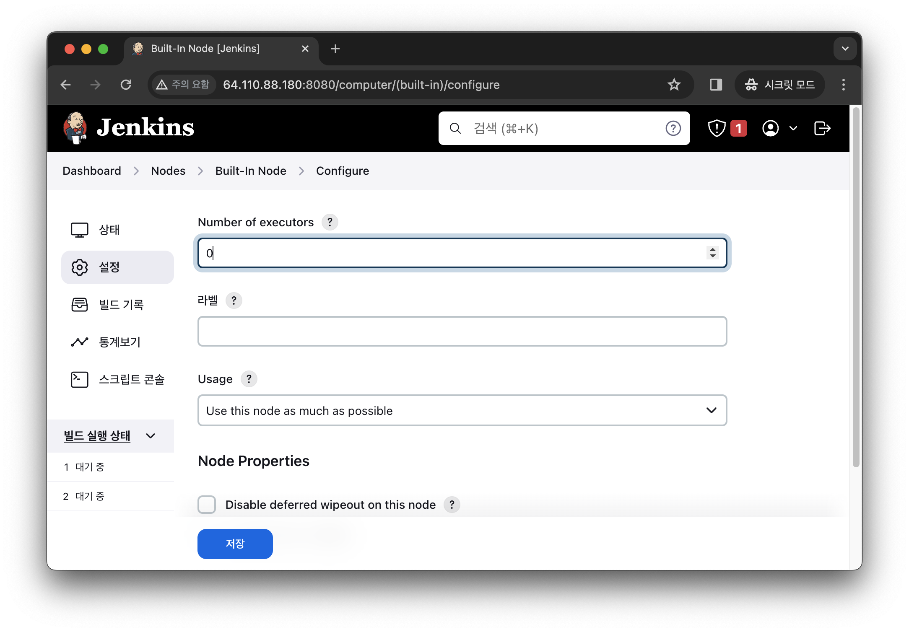The height and width of the screenshot is (632, 909).
Task: Open help for Number of executors
Action: tap(330, 222)
